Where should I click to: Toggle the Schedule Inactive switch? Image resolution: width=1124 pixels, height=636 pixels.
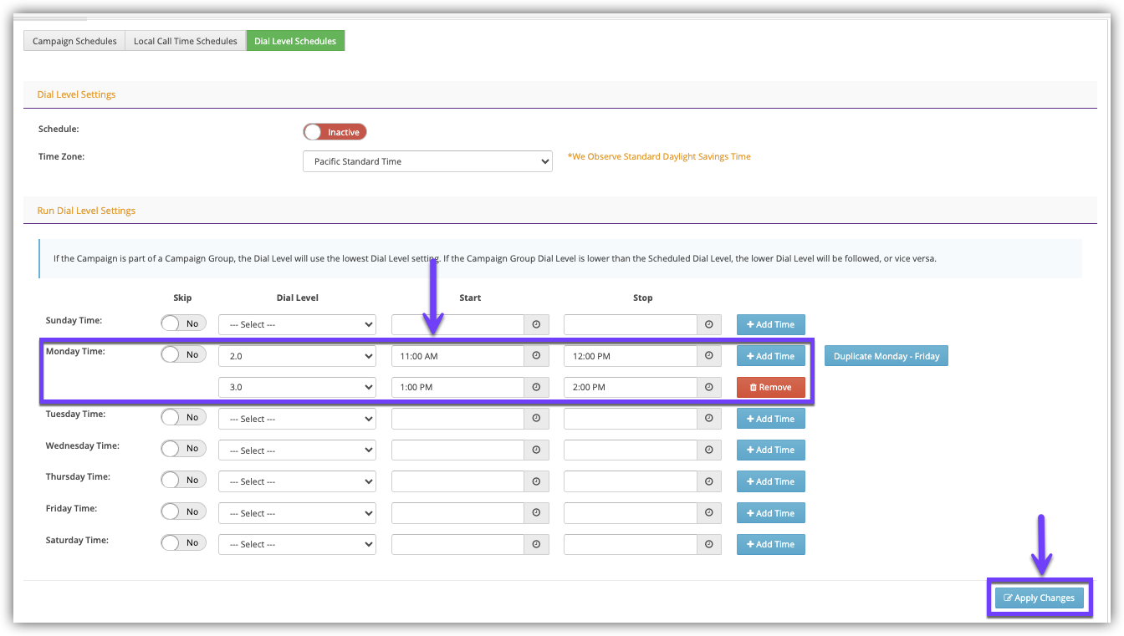coord(335,132)
